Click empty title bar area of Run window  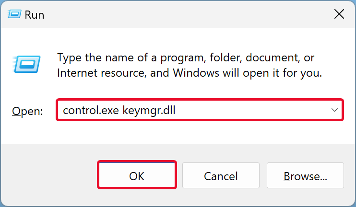(182, 14)
